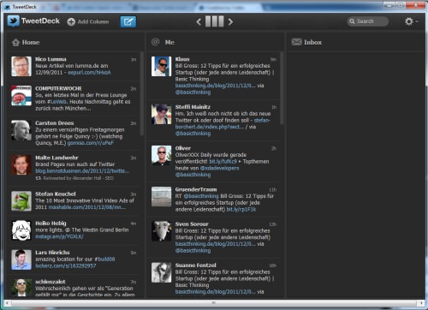Open the compose new tweet button

point(128,21)
